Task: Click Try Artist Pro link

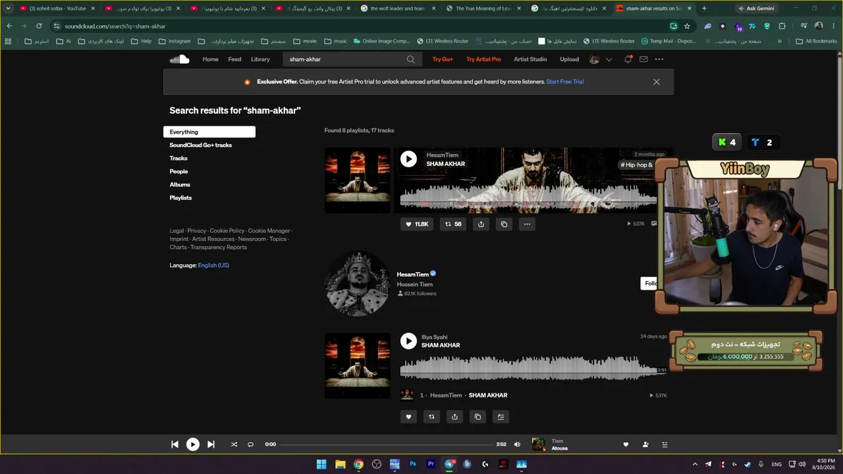Action: (483, 59)
